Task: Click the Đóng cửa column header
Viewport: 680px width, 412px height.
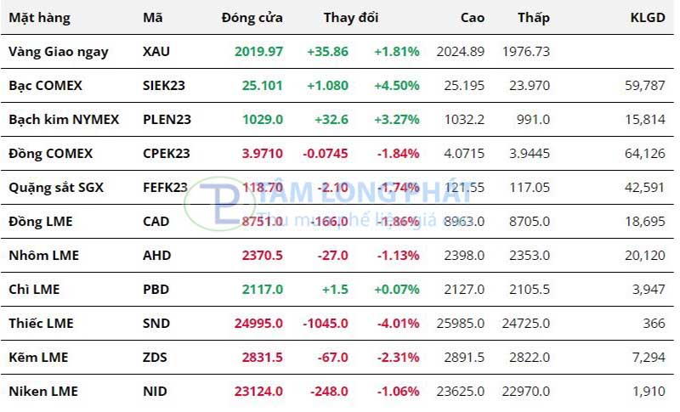Action: (252, 18)
